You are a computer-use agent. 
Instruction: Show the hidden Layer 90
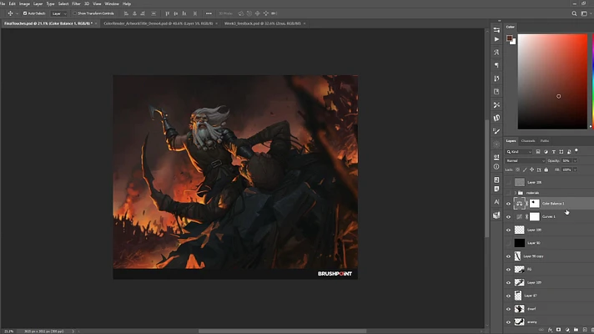(x=508, y=243)
